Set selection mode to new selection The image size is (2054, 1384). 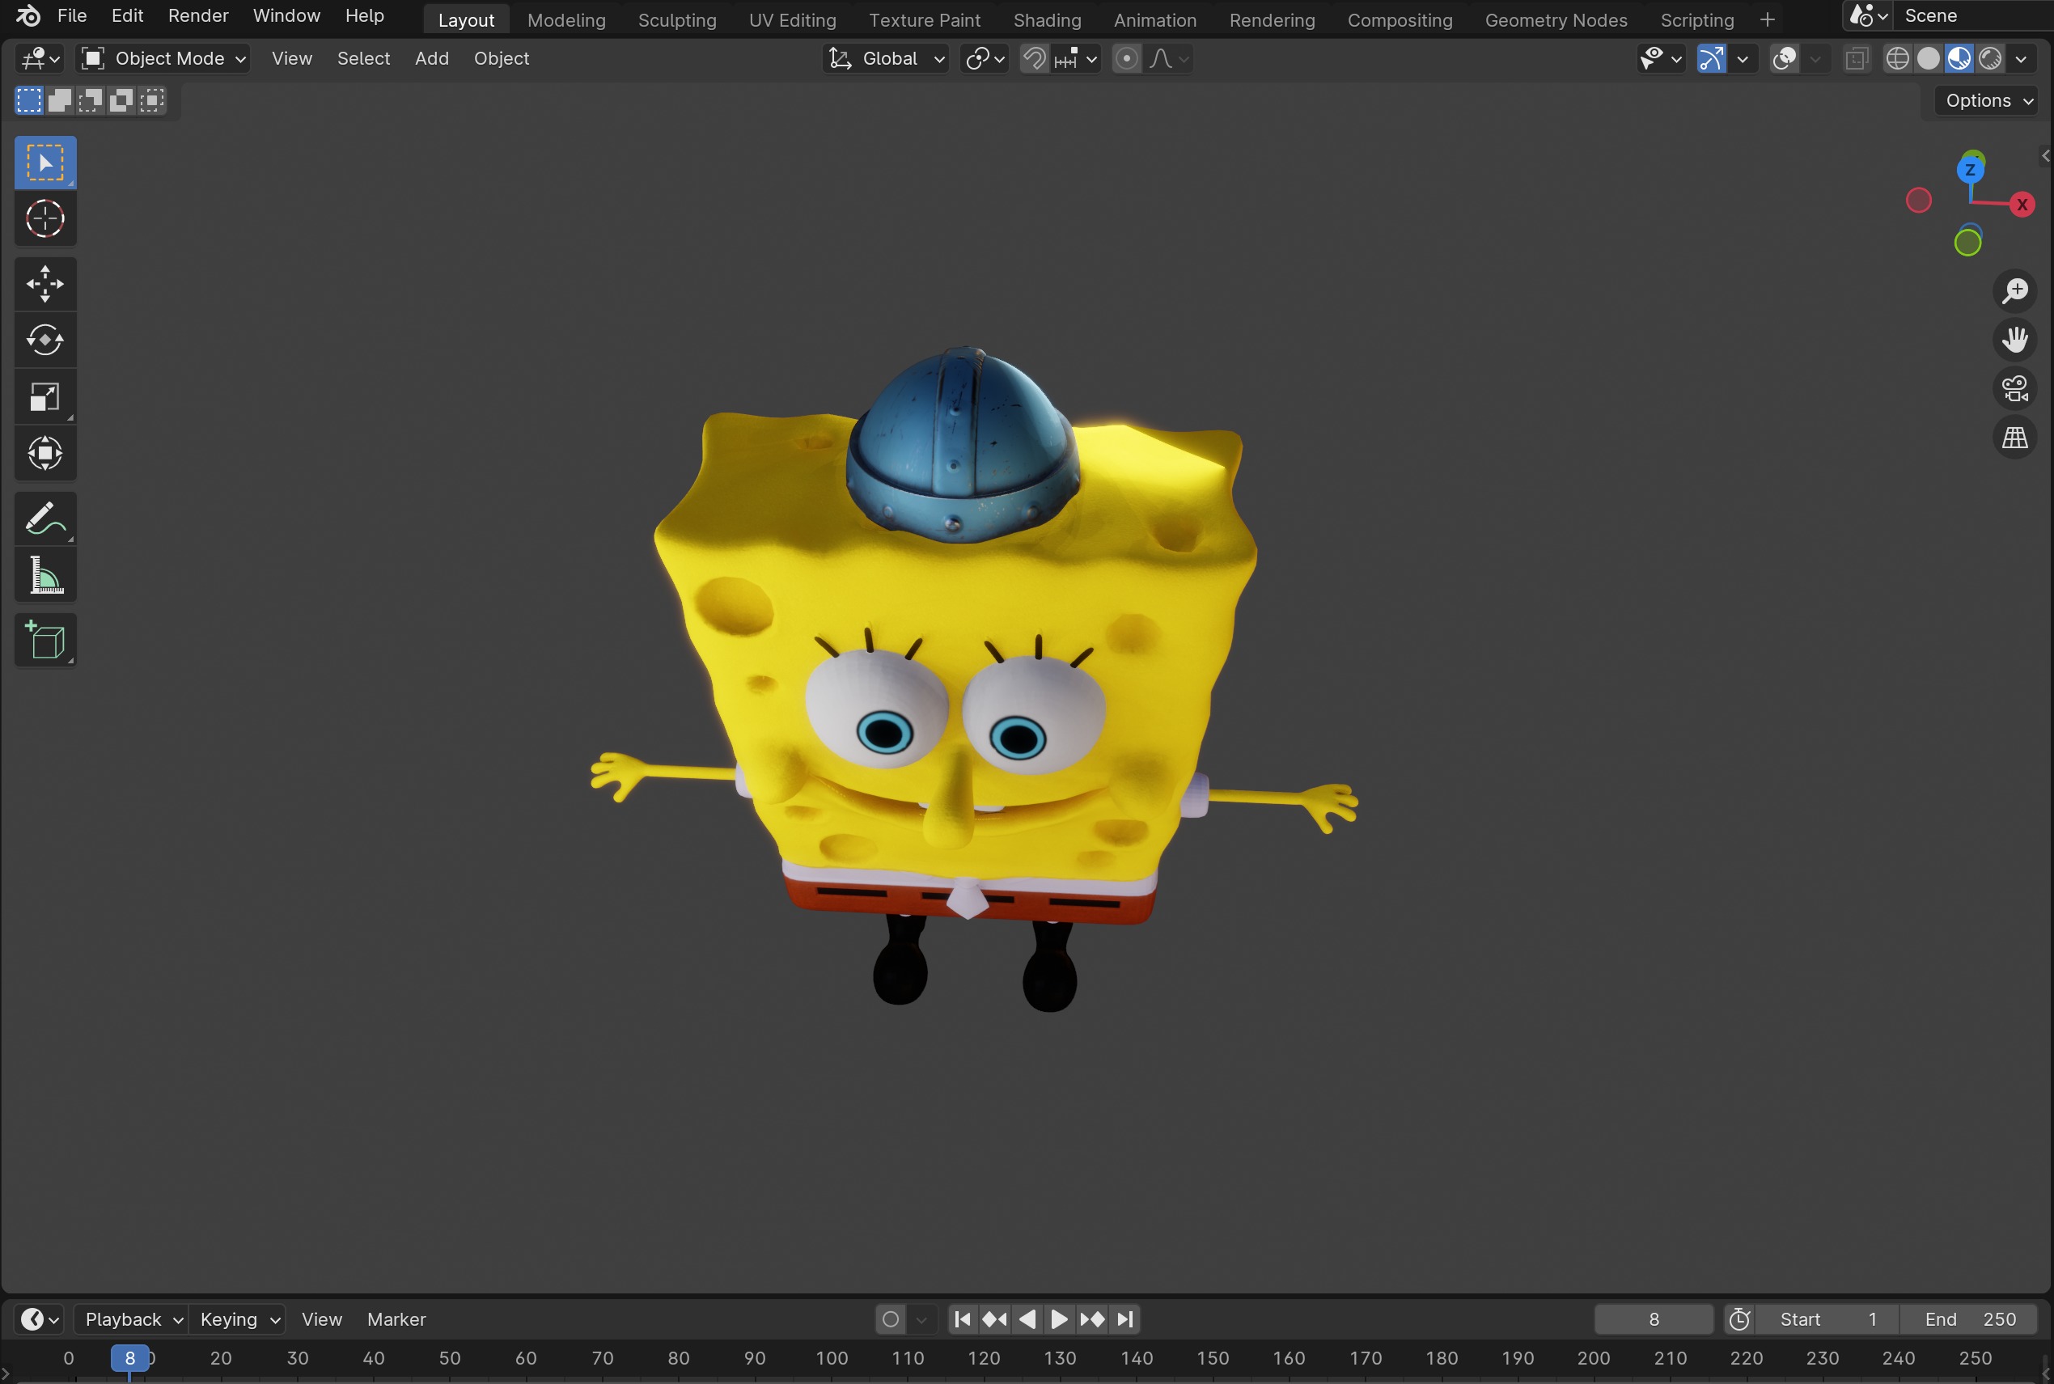pyautogui.click(x=29, y=99)
